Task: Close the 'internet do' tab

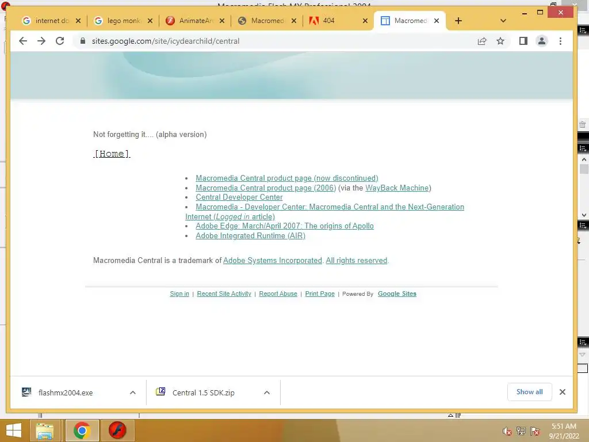Action: point(78,21)
